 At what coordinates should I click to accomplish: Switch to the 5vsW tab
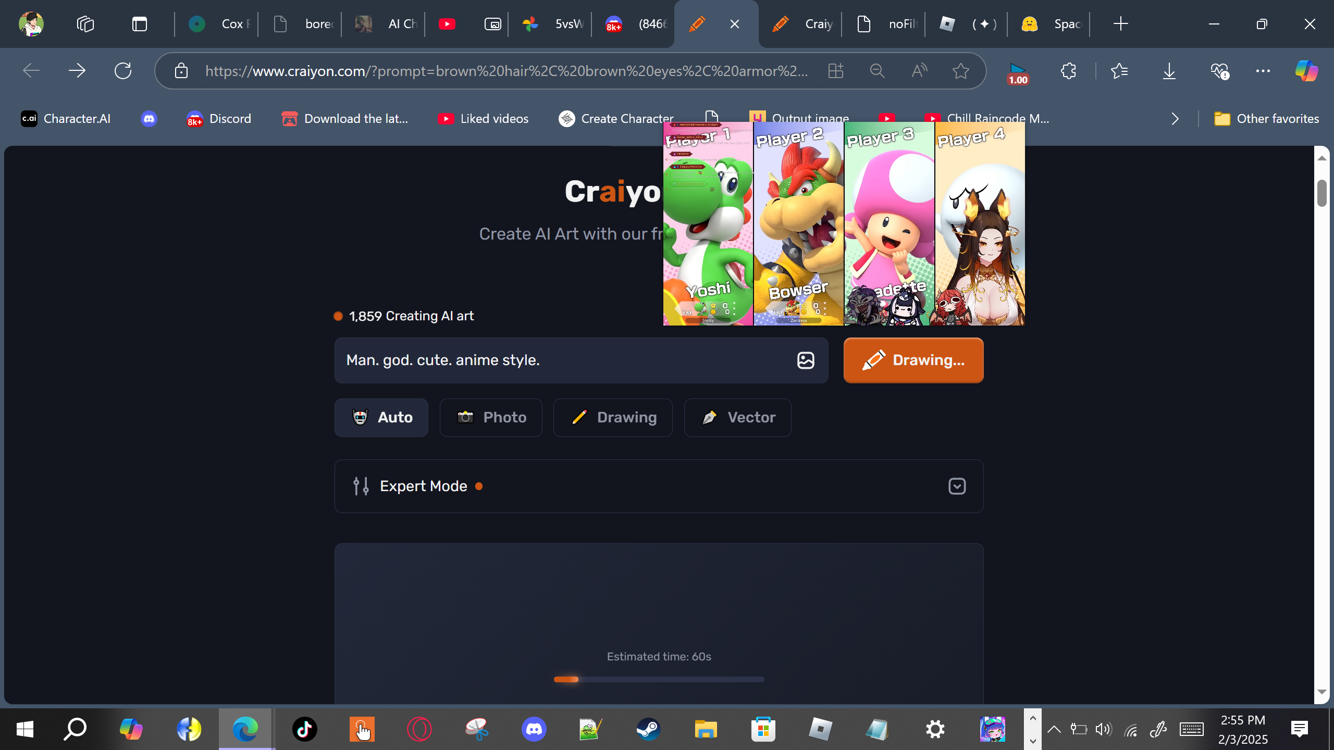point(550,24)
